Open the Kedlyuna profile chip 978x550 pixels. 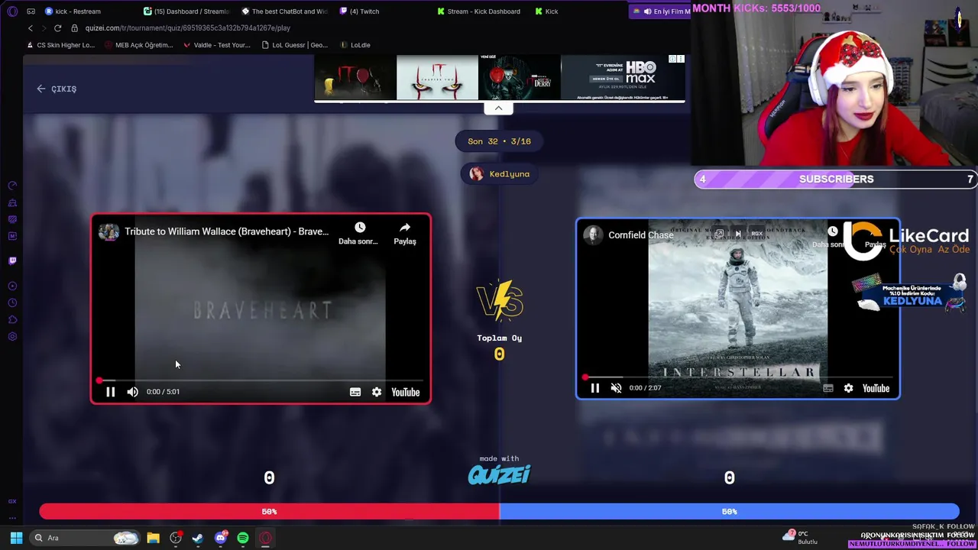(499, 174)
